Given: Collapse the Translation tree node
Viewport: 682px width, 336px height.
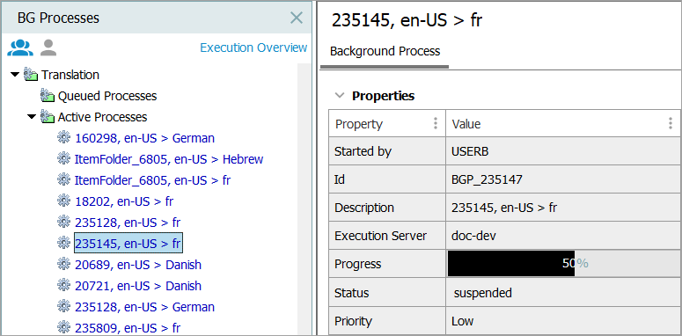Looking at the screenshot, I should (x=15, y=75).
